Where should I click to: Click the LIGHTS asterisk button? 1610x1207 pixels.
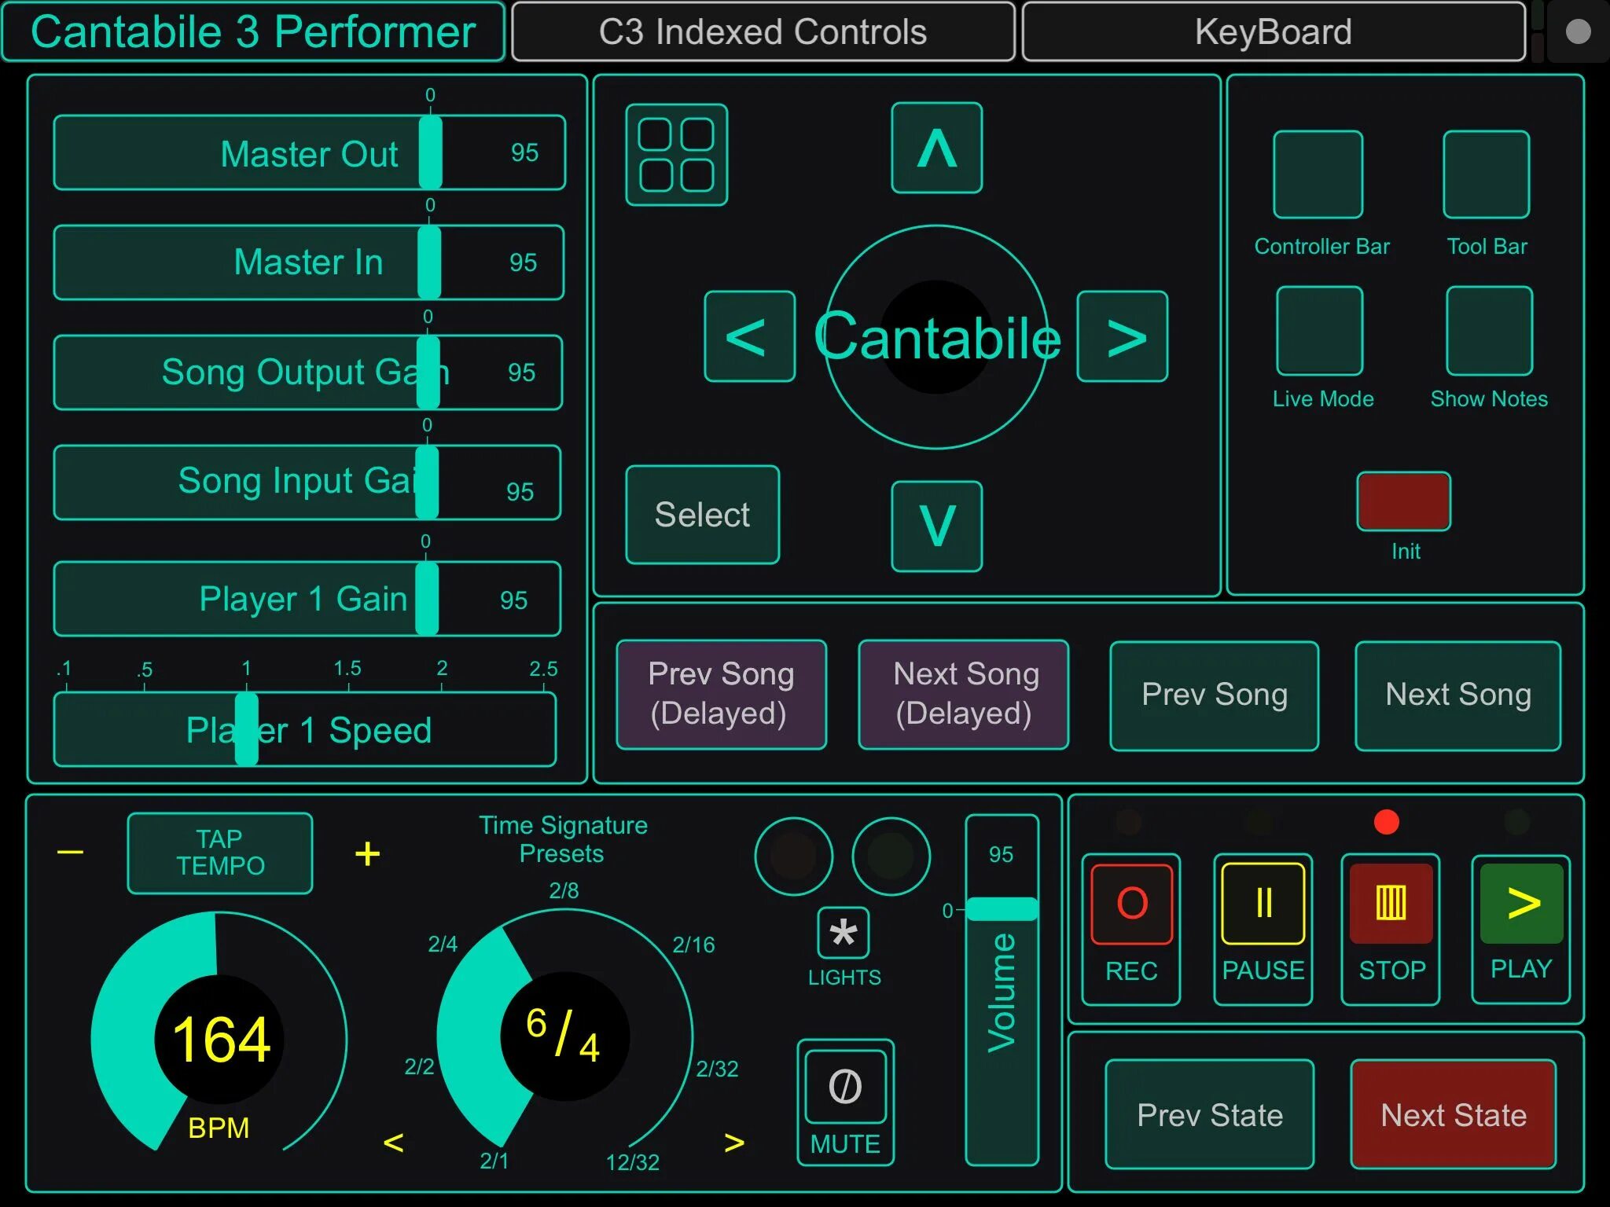click(840, 933)
